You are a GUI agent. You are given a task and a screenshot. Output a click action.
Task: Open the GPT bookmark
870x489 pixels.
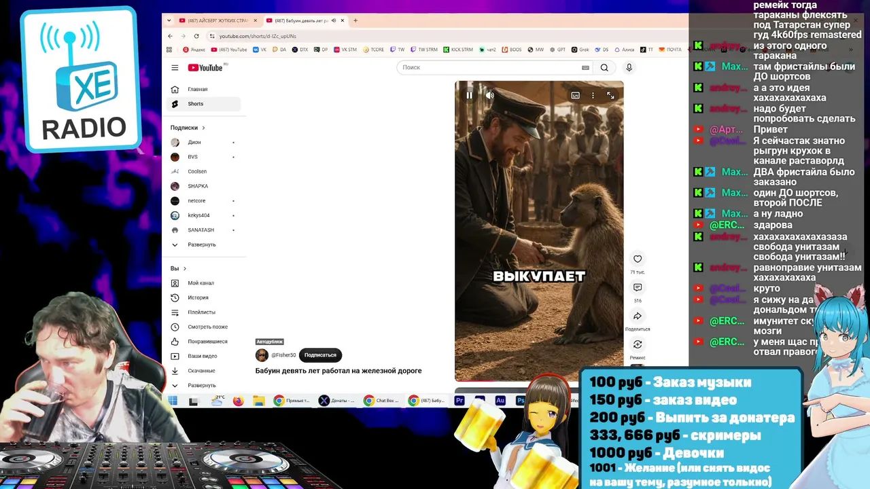point(557,50)
